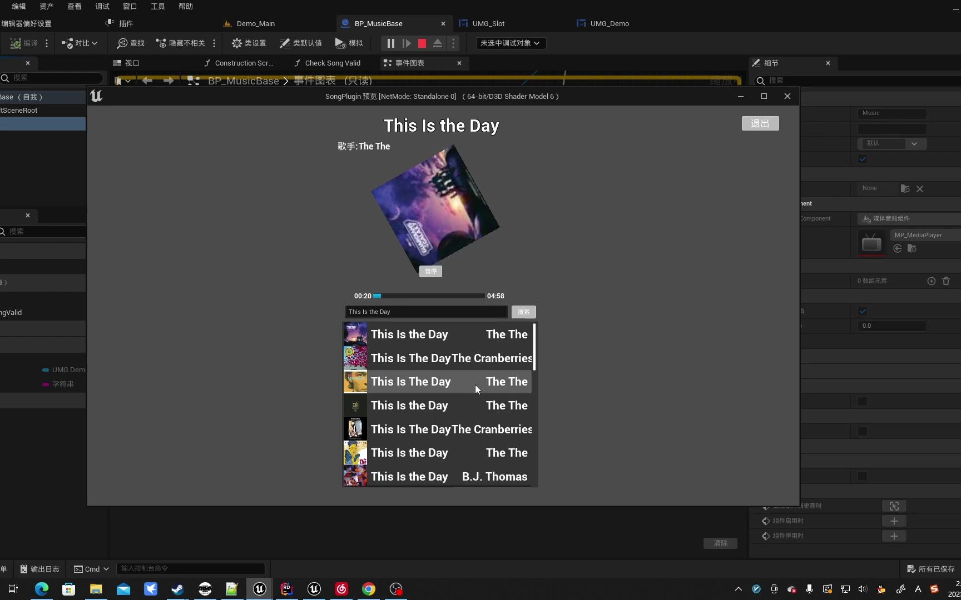The height and width of the screenshot is (600, 961).
Task: Add the 组件启用时 event
Action: click(x=894, y=521)
